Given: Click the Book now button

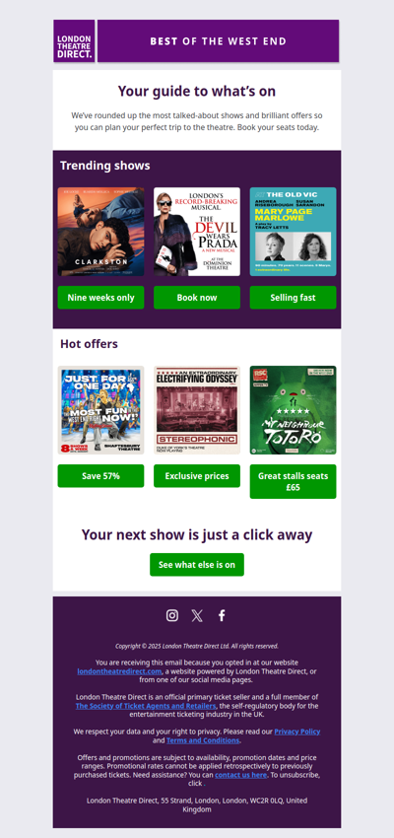Looking at the screenshot, I should (197, 298).
